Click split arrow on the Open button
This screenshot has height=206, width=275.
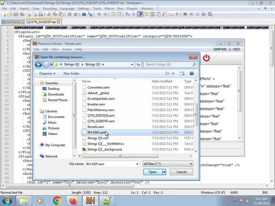[164, 172]
